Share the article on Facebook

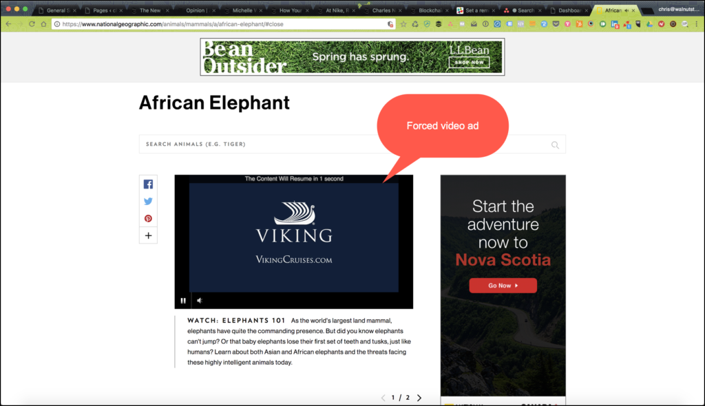[149, 184]
